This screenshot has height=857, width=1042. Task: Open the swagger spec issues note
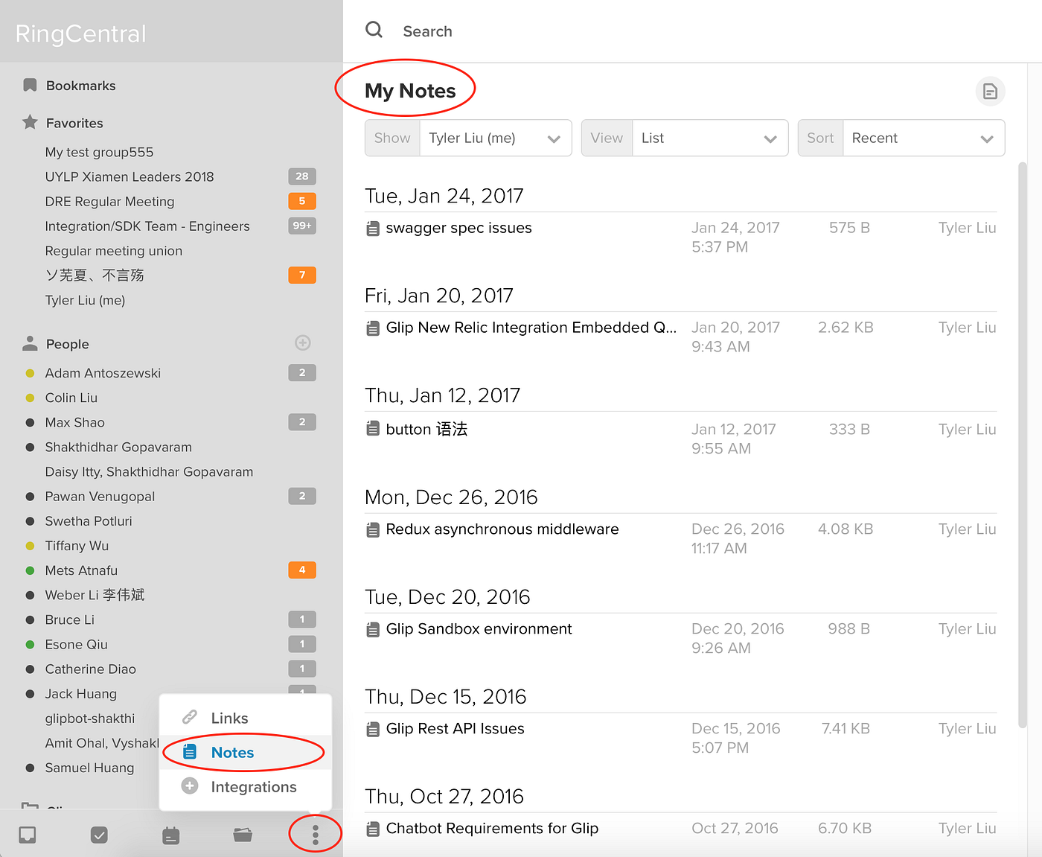tap(458, 228)
